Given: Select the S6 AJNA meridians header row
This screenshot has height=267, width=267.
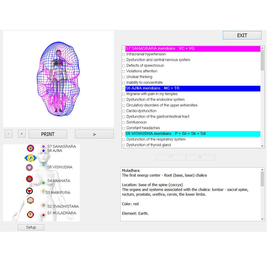Looking at the screenshot, I should click(x=187, y=88).
